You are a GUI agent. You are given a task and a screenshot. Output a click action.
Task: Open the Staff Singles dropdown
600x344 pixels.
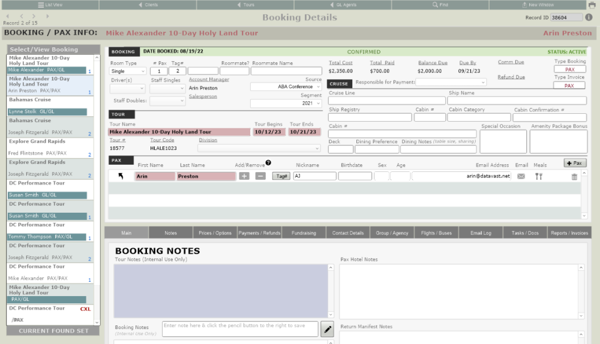coord(167,88)
